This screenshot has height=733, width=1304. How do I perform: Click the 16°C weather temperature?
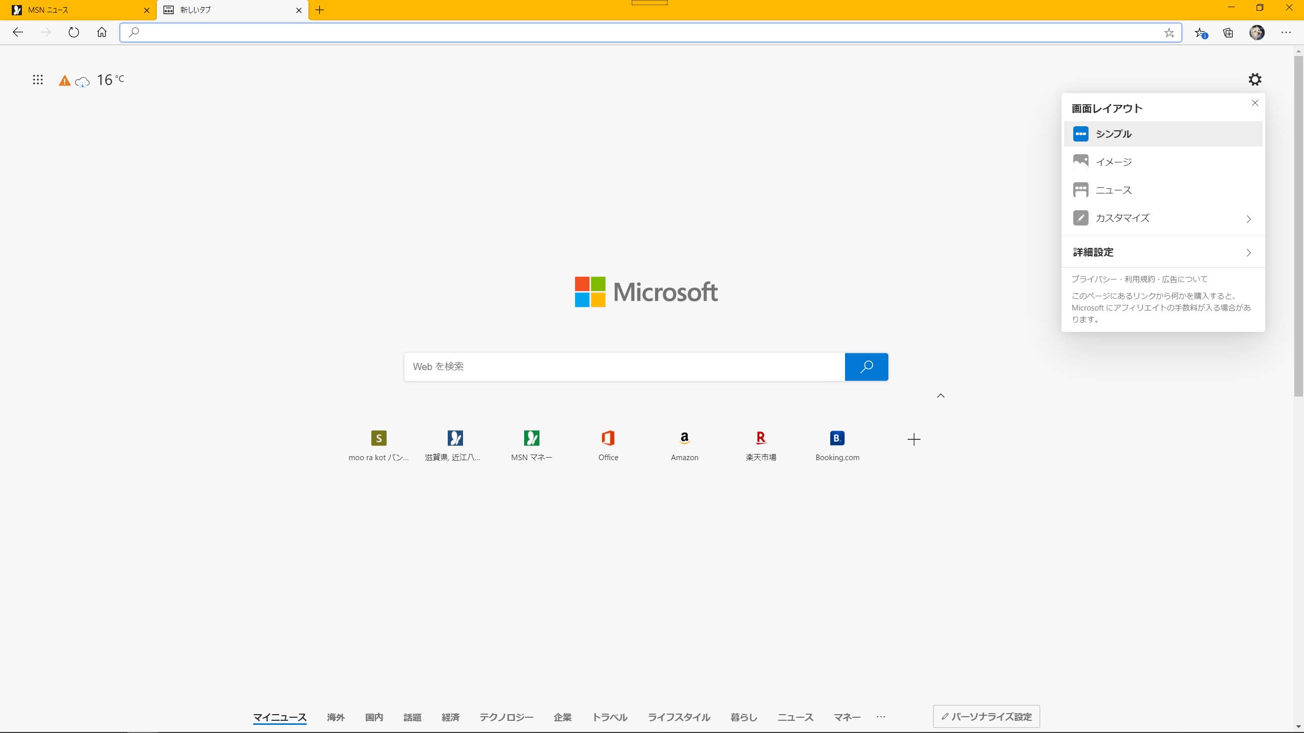110,80
